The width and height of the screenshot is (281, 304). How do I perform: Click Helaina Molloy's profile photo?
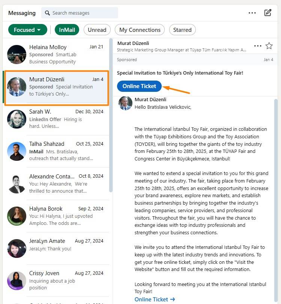[x=17, y=54]
